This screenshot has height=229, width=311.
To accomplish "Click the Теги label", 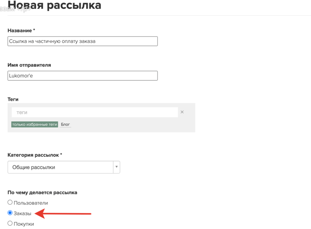I will click(x=13, y=99).
